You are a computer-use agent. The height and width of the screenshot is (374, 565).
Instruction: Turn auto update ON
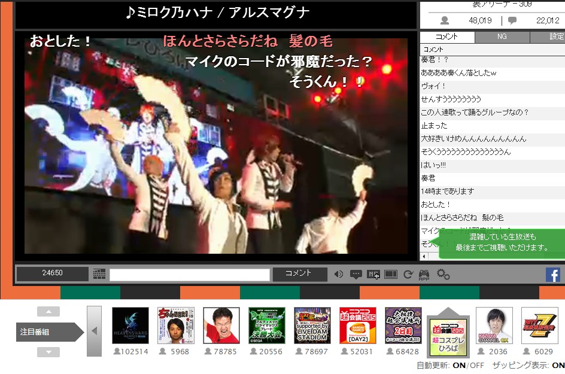(x=459, y=366)
